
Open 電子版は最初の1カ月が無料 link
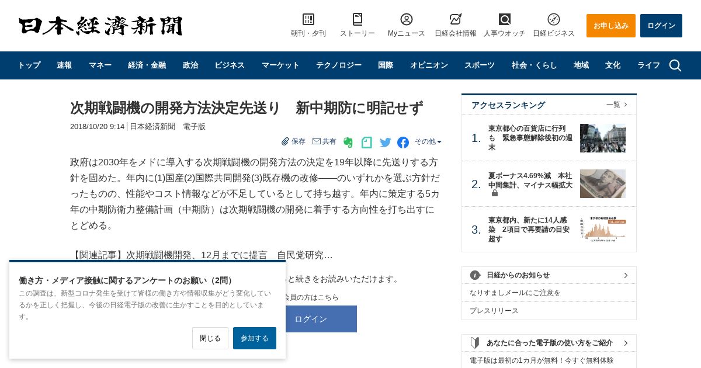click(542, 360)
